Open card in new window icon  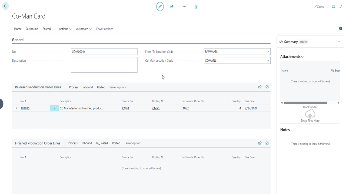click(x=334, y=6)
